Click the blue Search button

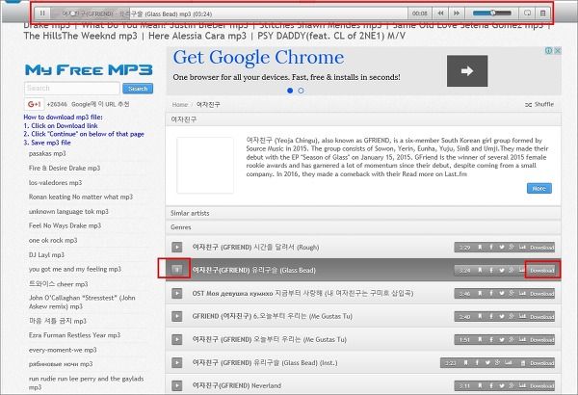(x=138, y=89)
